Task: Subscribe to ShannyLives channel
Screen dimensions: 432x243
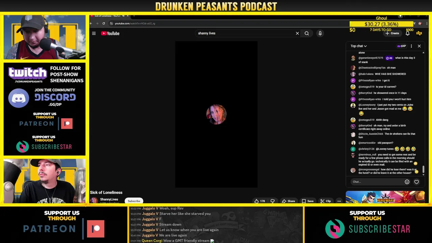Action: point(134,201)
